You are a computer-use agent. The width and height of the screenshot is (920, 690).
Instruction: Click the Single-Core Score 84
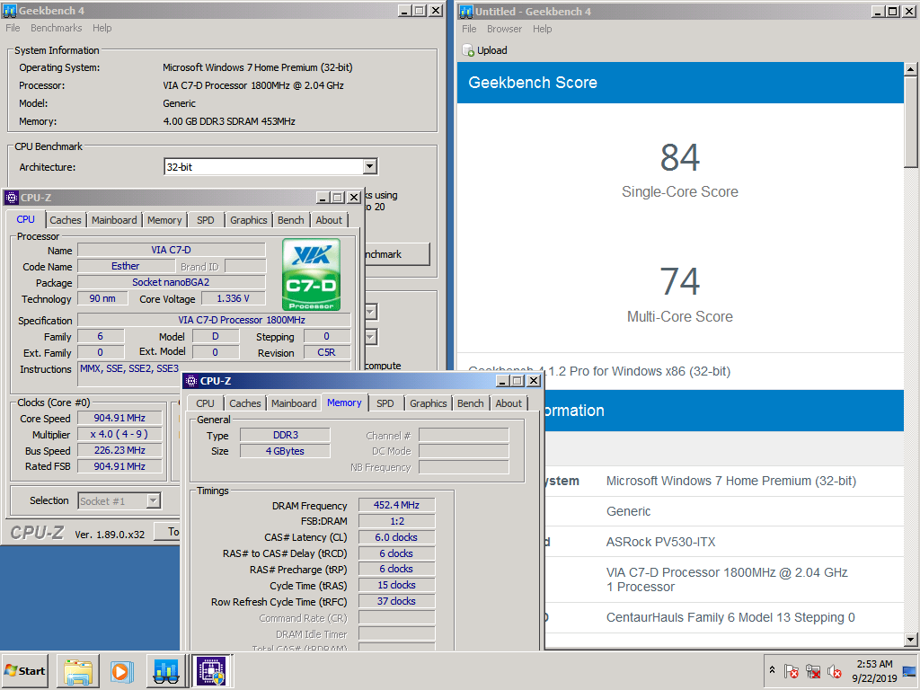(679, 157)
